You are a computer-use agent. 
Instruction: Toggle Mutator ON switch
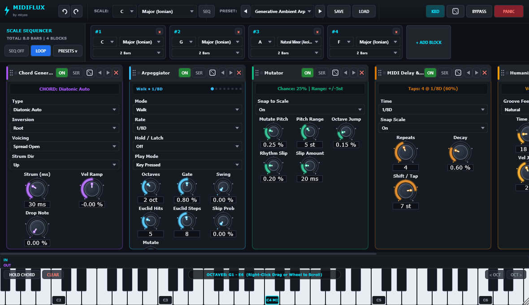click(308, 73)
